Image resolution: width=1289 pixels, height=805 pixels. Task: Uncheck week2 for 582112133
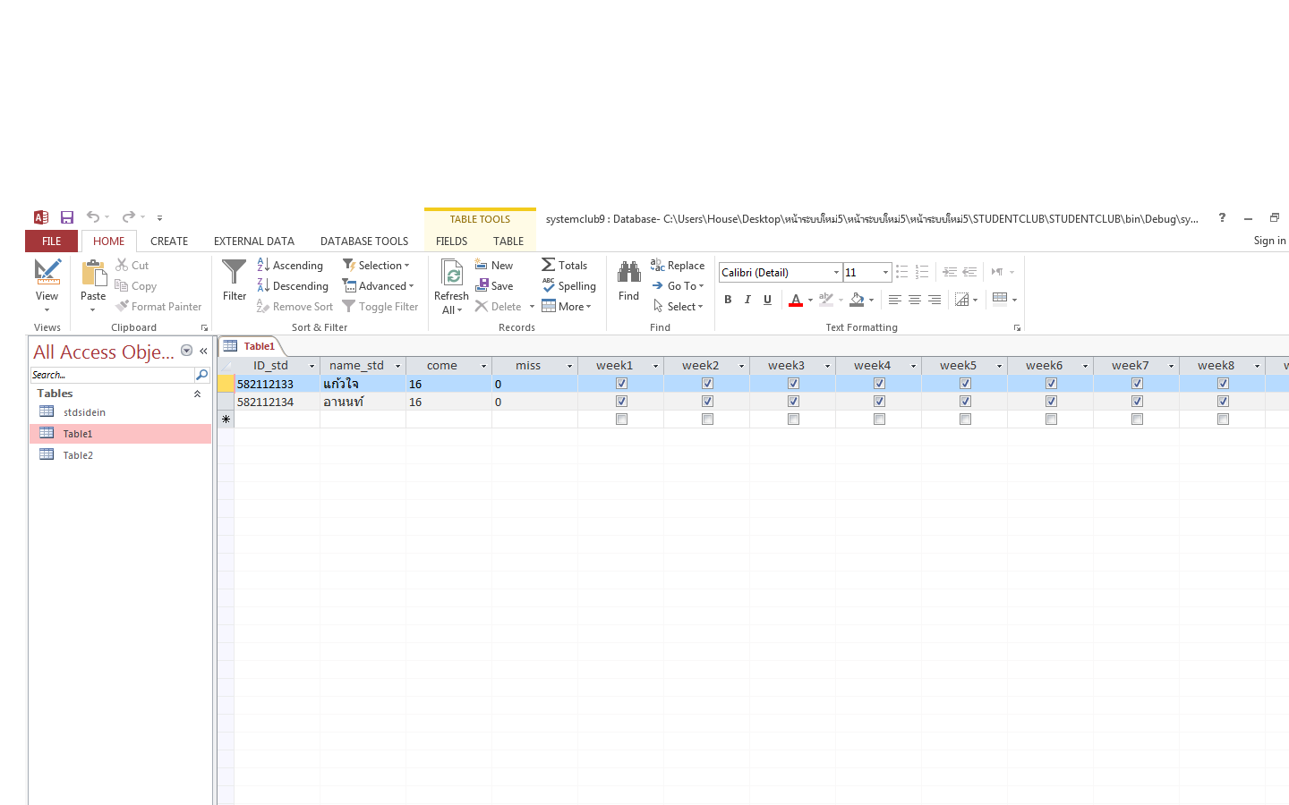click(x=707, y=384)
